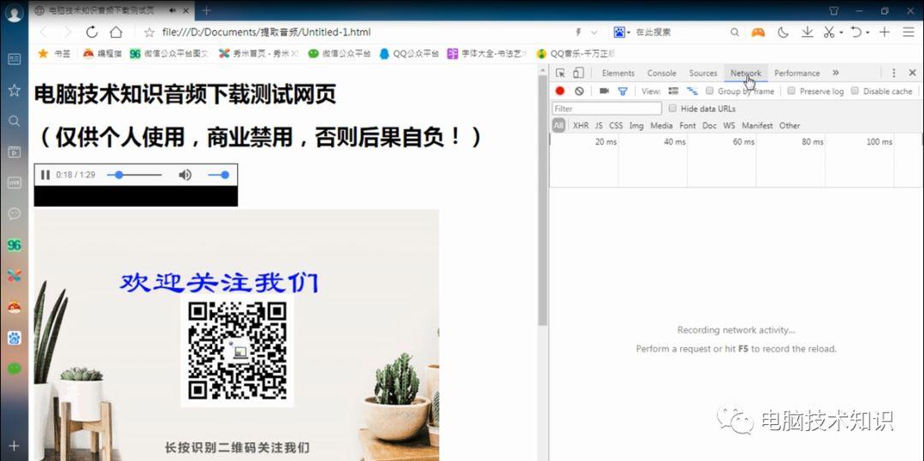Reload the page with refresh icon
Viewport: 924px width, 461px height.
[92, 33]
